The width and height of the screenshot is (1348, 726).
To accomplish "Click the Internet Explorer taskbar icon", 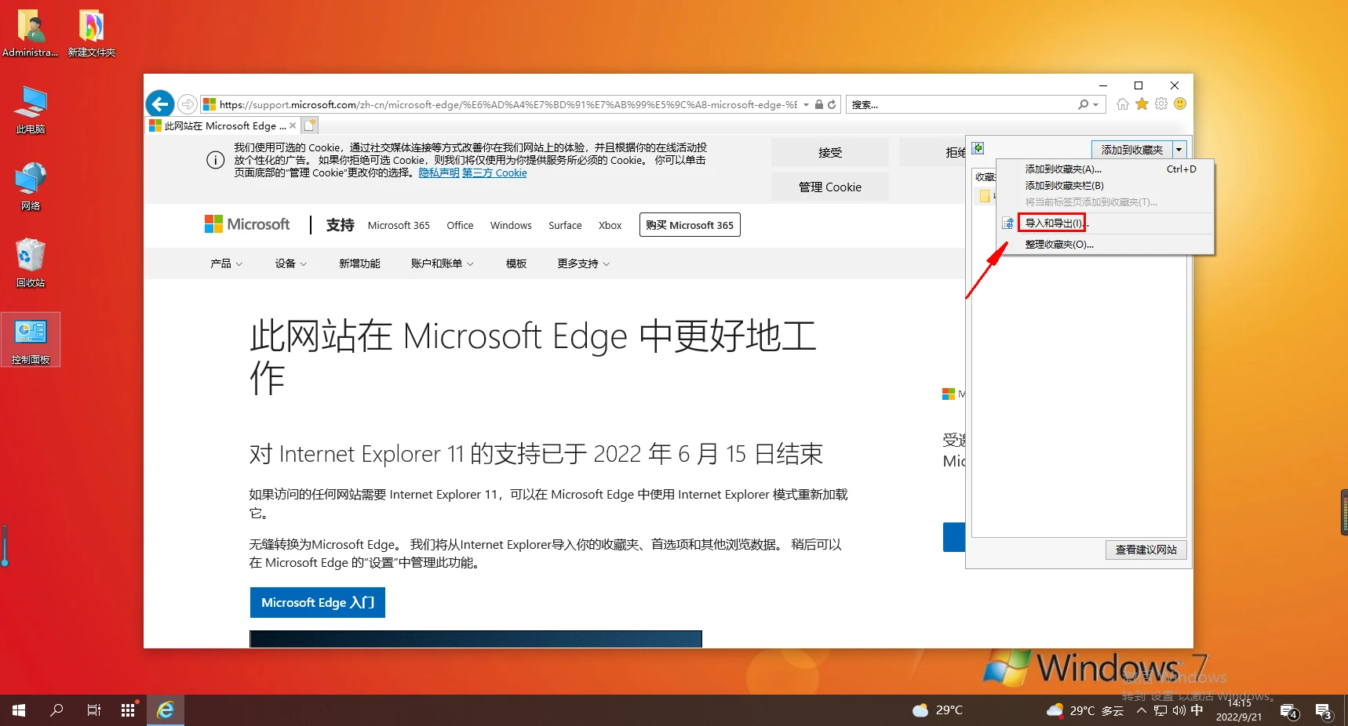I will coord(165,710).
